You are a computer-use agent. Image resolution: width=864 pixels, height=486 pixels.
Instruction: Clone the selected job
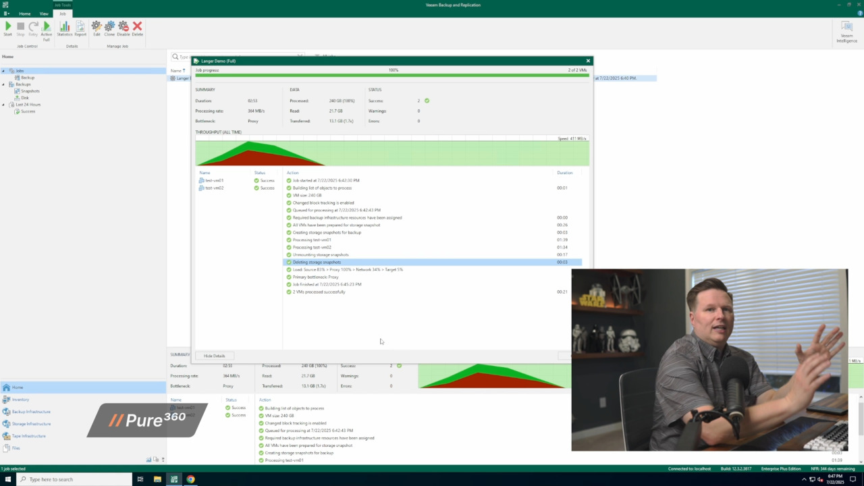pyautogui.click(x=109, y=28)
